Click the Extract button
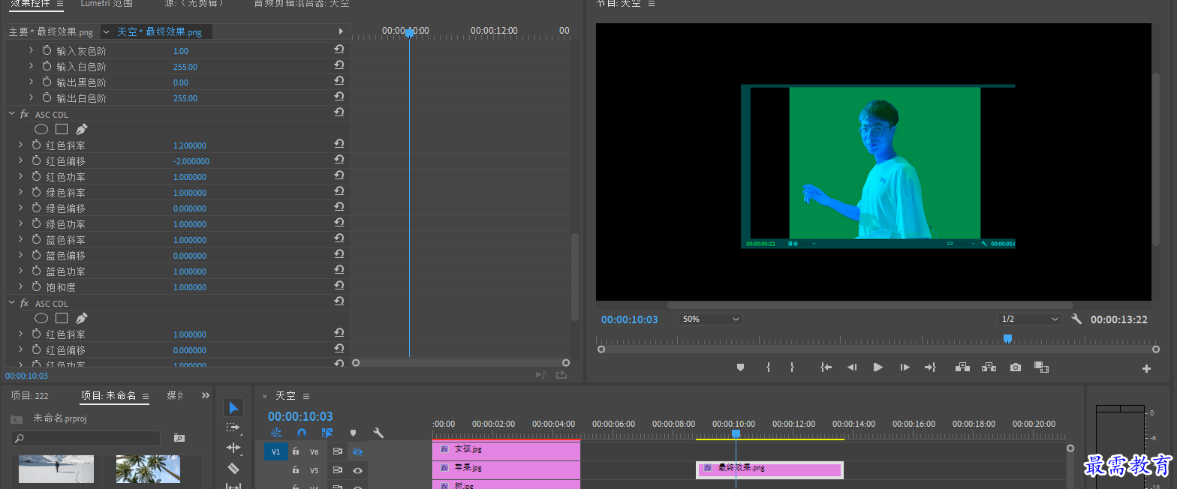The width and height of the screenshot is (1177, 489). coord(989,367)
